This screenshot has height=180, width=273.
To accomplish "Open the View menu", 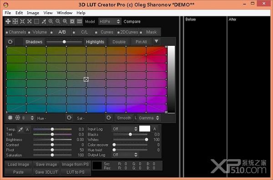I will pyautogui.click(x=48, y=13).
